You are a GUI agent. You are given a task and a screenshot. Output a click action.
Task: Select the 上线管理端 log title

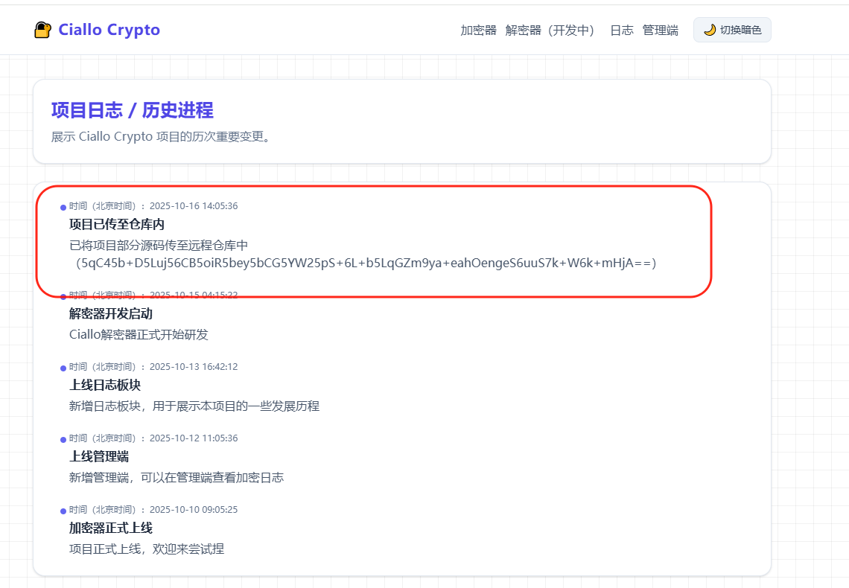99,456
